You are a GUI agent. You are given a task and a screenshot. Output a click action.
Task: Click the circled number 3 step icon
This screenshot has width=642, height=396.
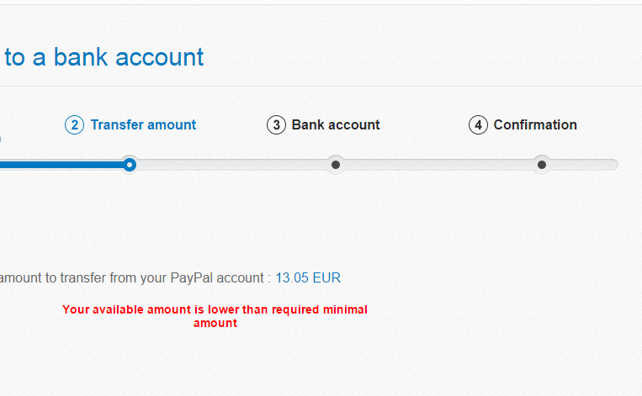tap(276, 124)
